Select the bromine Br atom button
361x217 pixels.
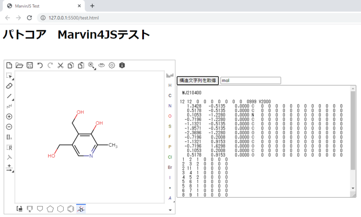pyautogui.click(x=170, y=167)
